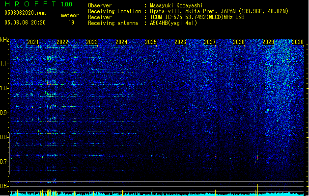Click the 2029 time axis label
This screenshot has height=196, width=309.
(268, 42)
